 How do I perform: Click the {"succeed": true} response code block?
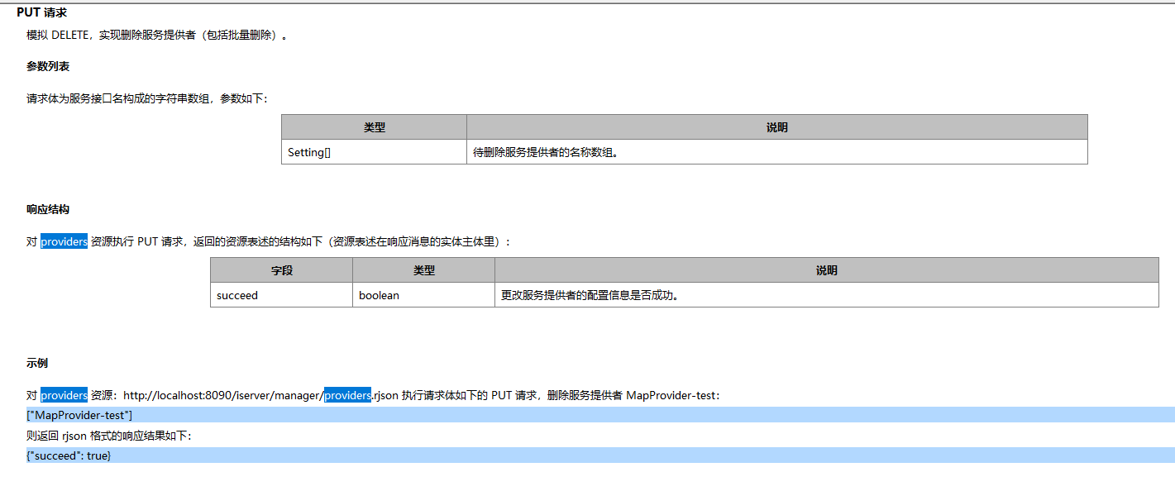coord(69,455)
